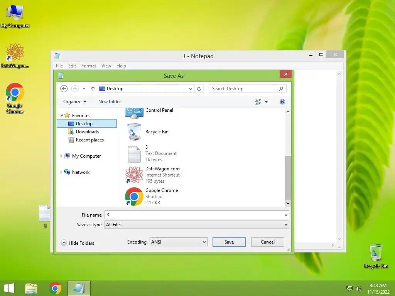This screenshot has width=395, height=296.
Task: Open the address bar path dropdown
Action: 191,89
